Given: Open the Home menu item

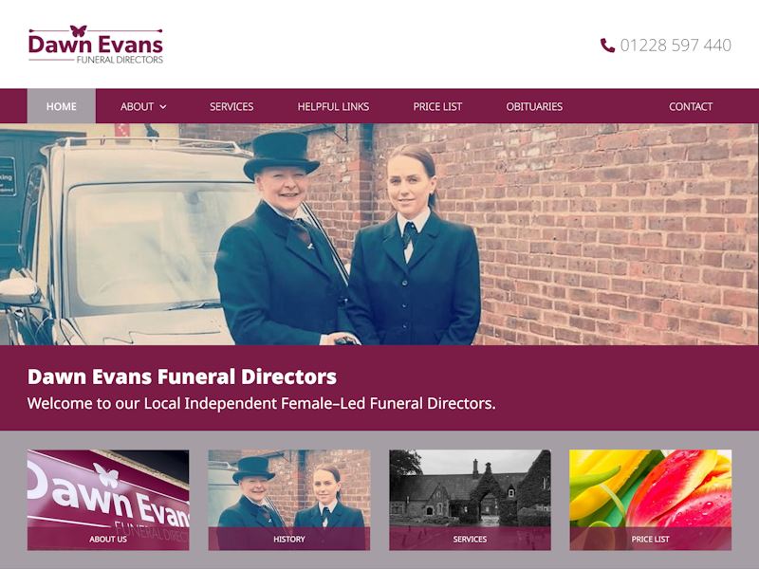Looking at the screenshot, I should pos(62,106).
